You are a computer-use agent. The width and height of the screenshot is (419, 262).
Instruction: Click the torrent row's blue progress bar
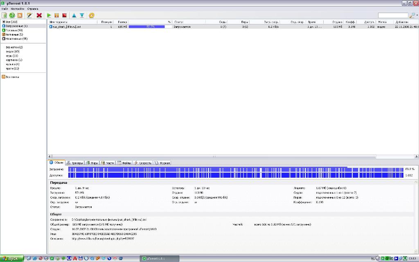pyautogui.click(x=151, y=27)
